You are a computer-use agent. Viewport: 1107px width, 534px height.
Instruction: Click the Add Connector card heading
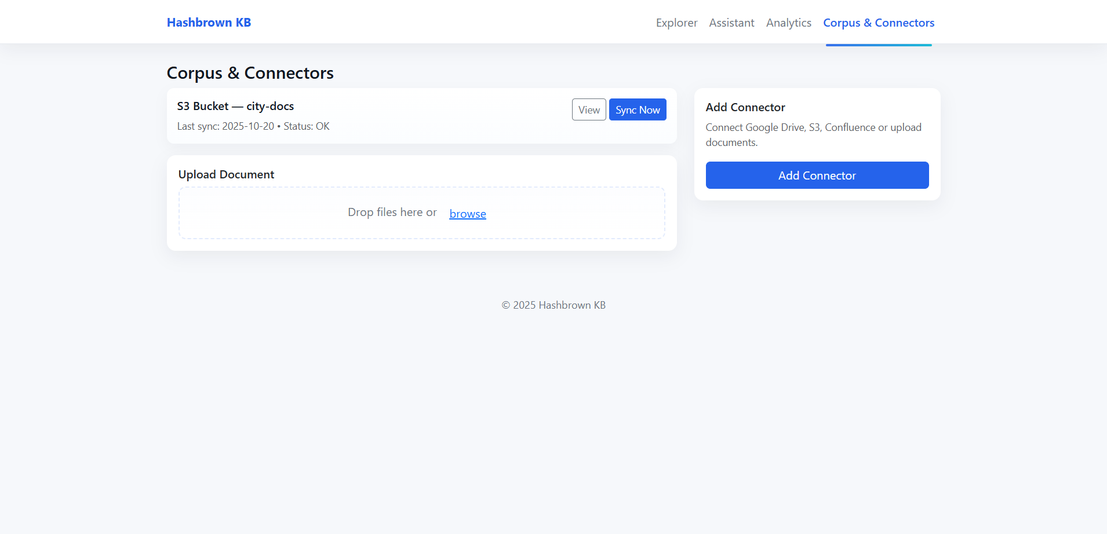[x=745, y=107]
